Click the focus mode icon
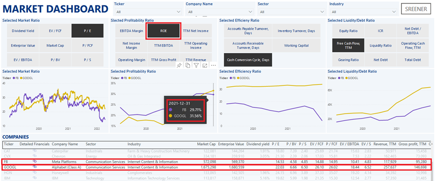This screenshot has height=181, width=437. [204, 66]
